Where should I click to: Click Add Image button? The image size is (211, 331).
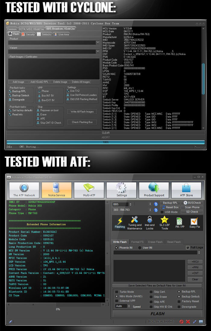coord(18,82)
